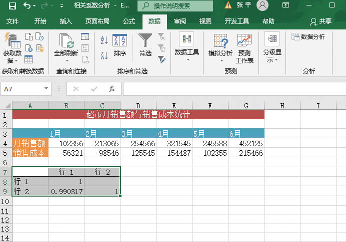Switch to the 开始 tab
This screenshot has height=242, width=346.
40,21
